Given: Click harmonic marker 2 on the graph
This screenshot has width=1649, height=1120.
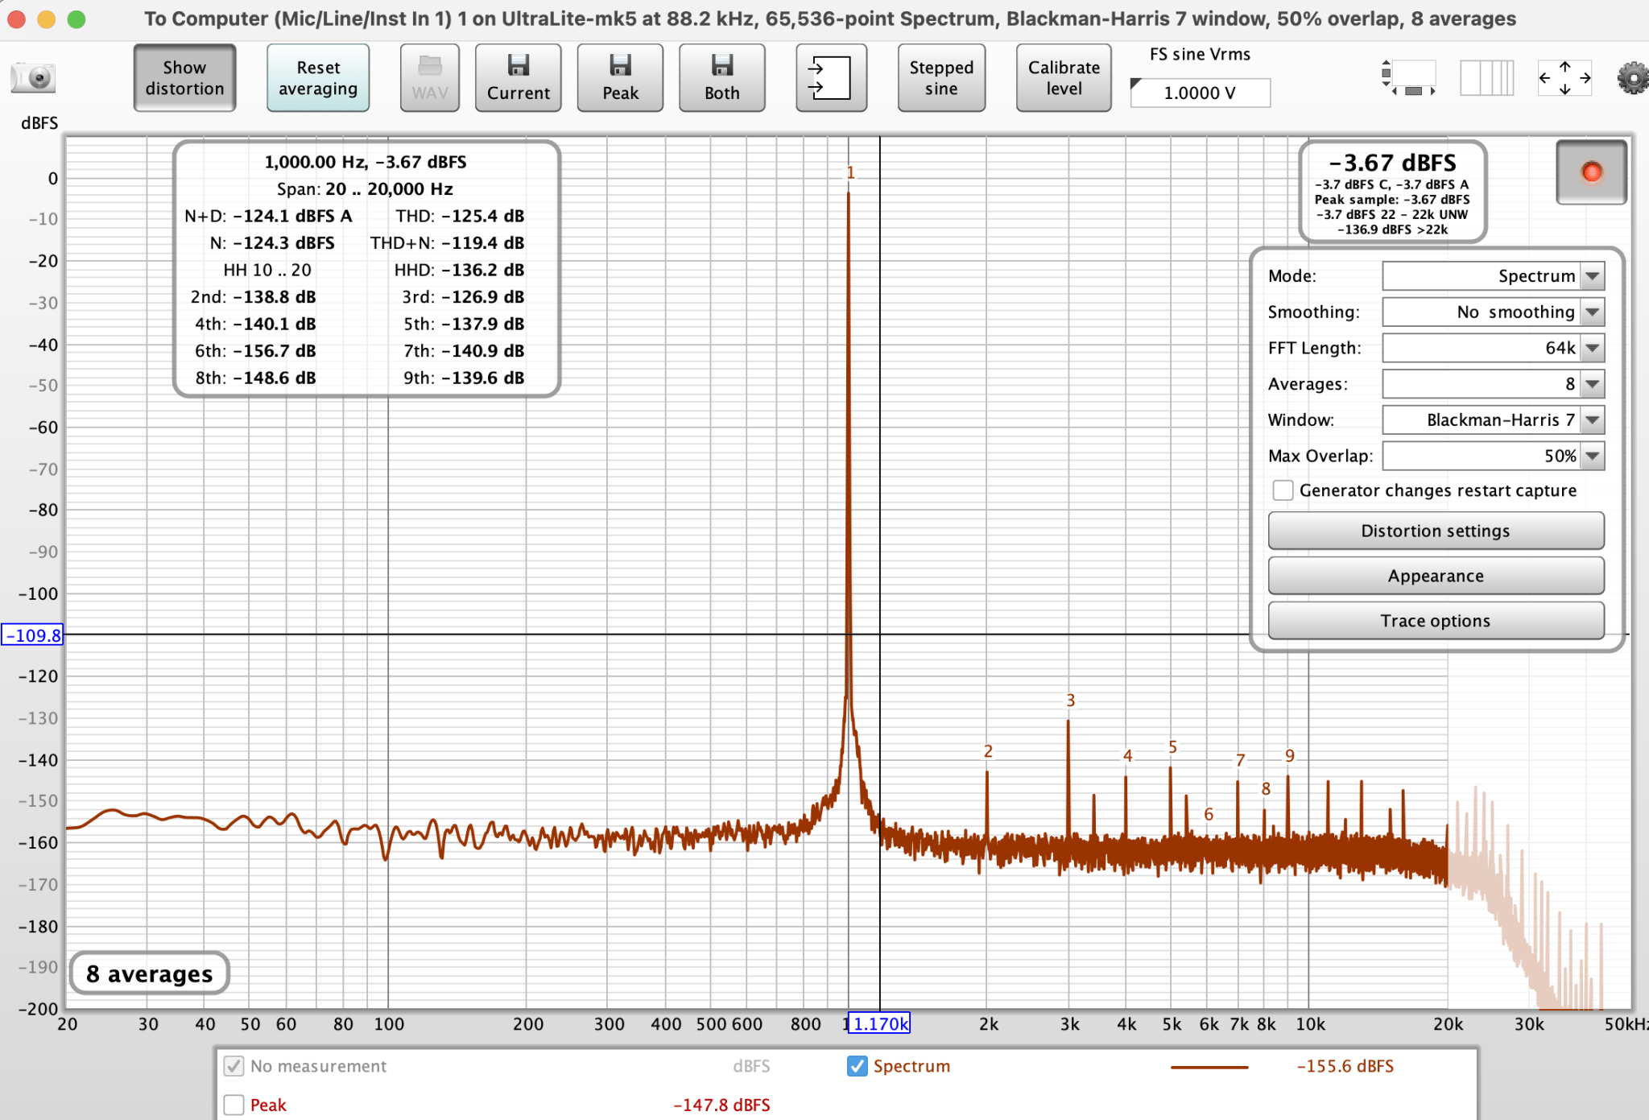Looking at the screenshot, I should coord(988,751).
